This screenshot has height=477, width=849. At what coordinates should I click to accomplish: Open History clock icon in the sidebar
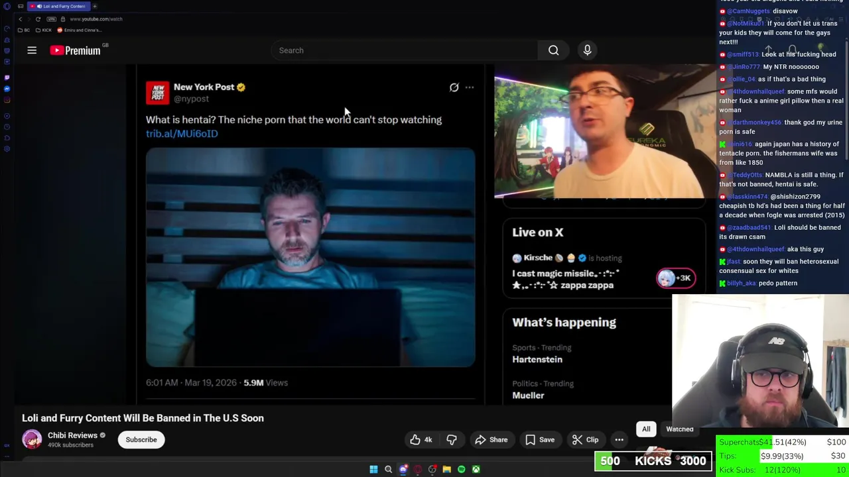point(7,127)
